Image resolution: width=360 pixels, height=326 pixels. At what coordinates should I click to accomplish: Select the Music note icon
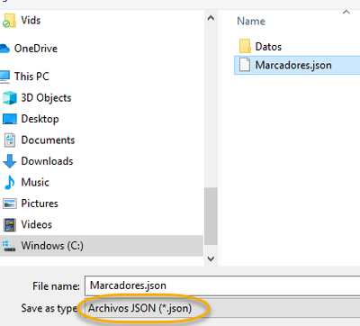[x=10, y=182]
